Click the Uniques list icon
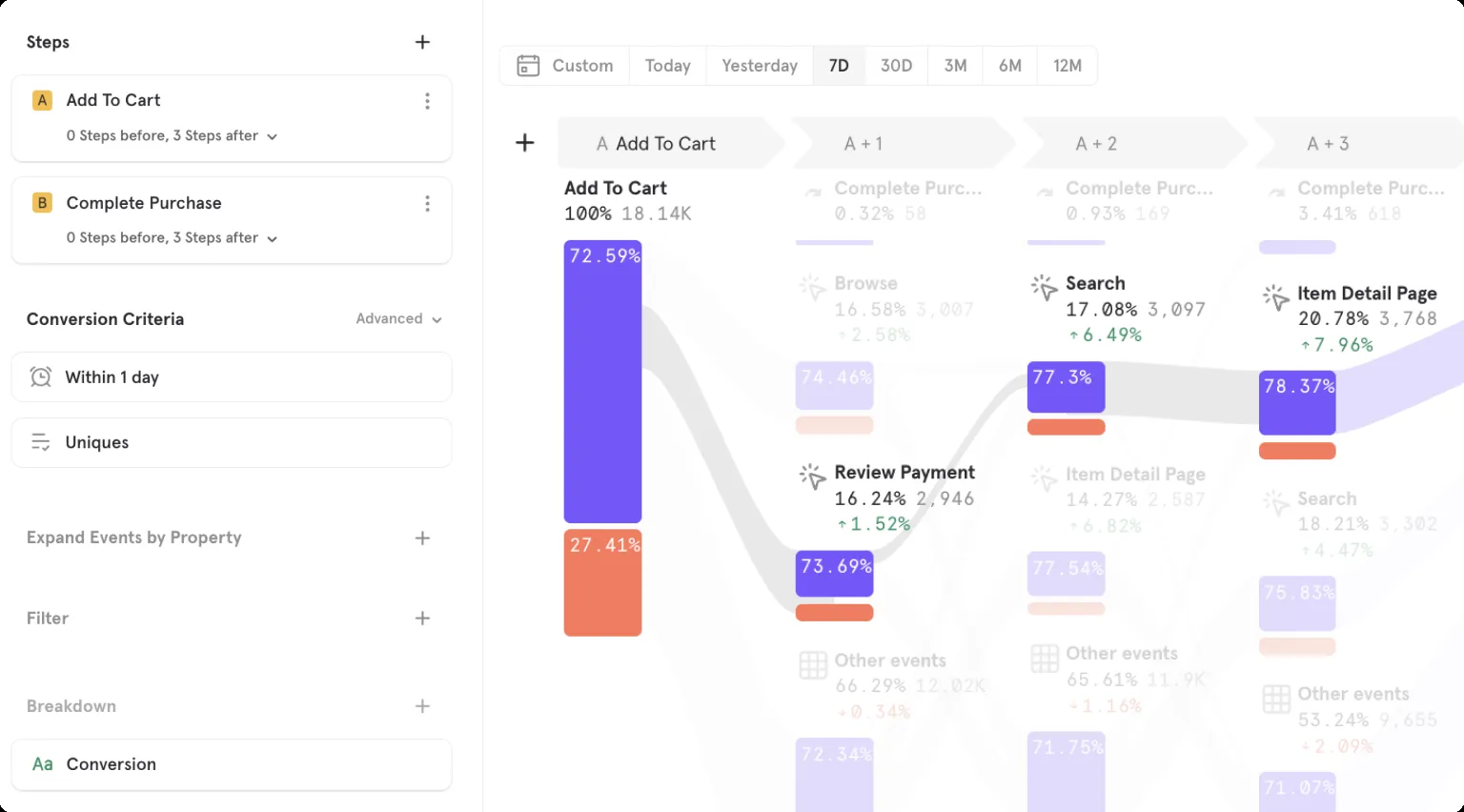 (x=40, y=442)
